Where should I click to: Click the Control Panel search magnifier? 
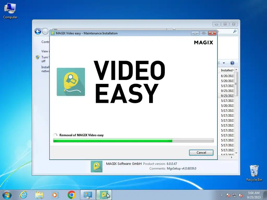(235, 31)
